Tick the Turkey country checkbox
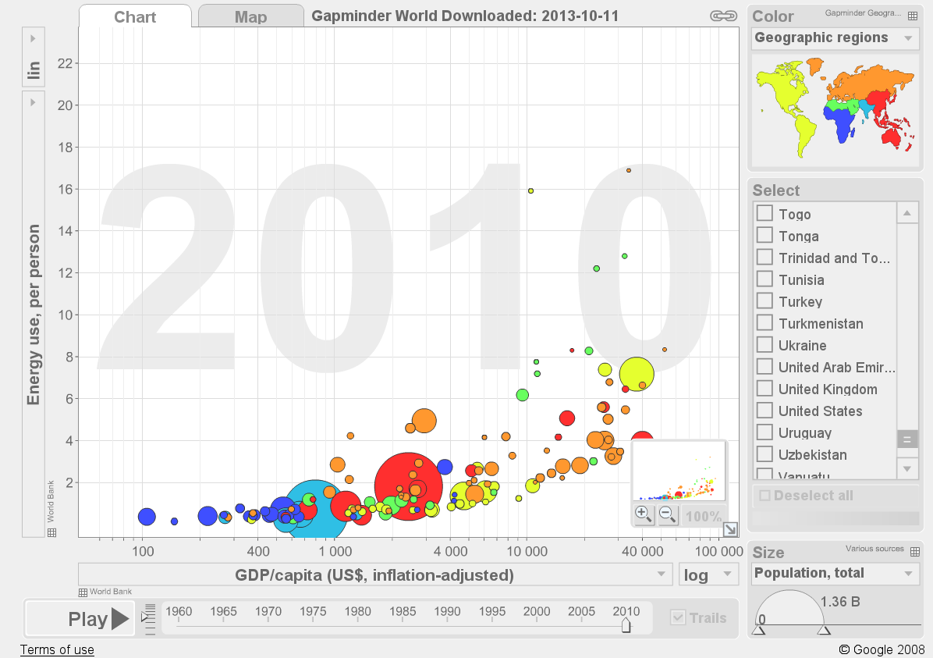 pyautogui.click(x=764, y=301)
